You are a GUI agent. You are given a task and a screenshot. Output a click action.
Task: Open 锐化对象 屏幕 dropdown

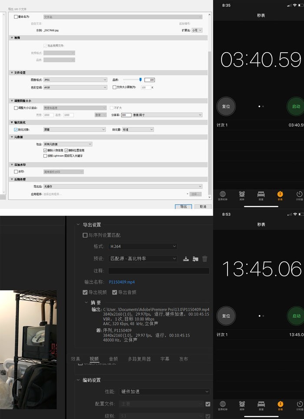[x=75, y=130]
